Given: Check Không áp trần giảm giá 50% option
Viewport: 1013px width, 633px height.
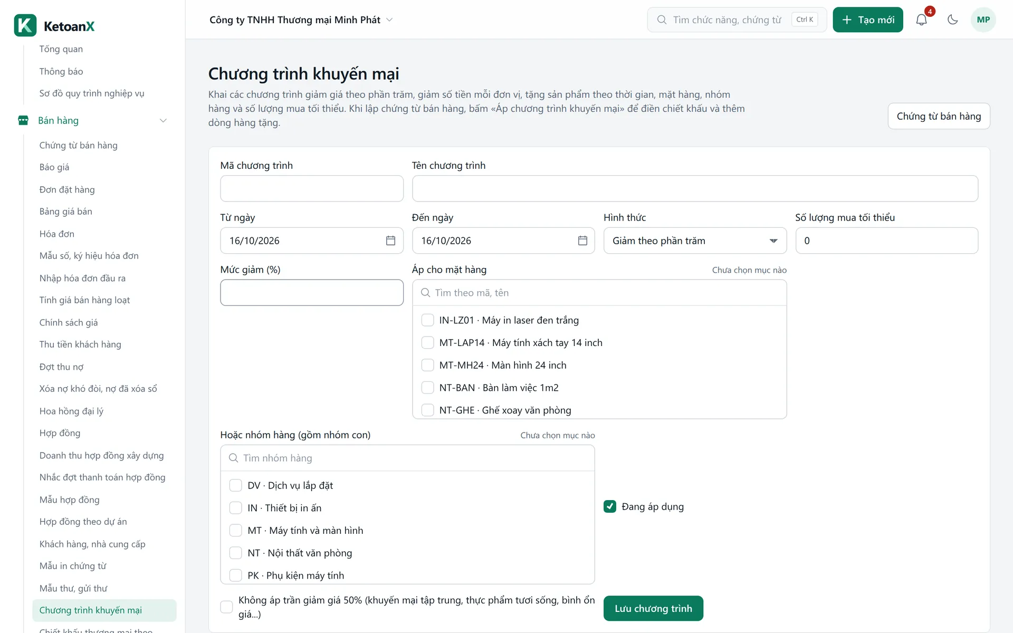Looking at the screenshot, I should coord(226,607).
